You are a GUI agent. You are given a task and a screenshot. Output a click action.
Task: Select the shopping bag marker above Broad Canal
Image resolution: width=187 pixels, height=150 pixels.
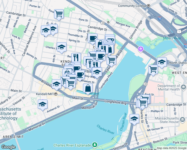click(88, 88)
